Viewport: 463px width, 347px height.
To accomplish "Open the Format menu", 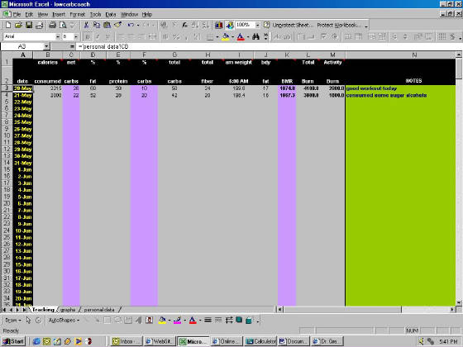I will pos(78,14).
